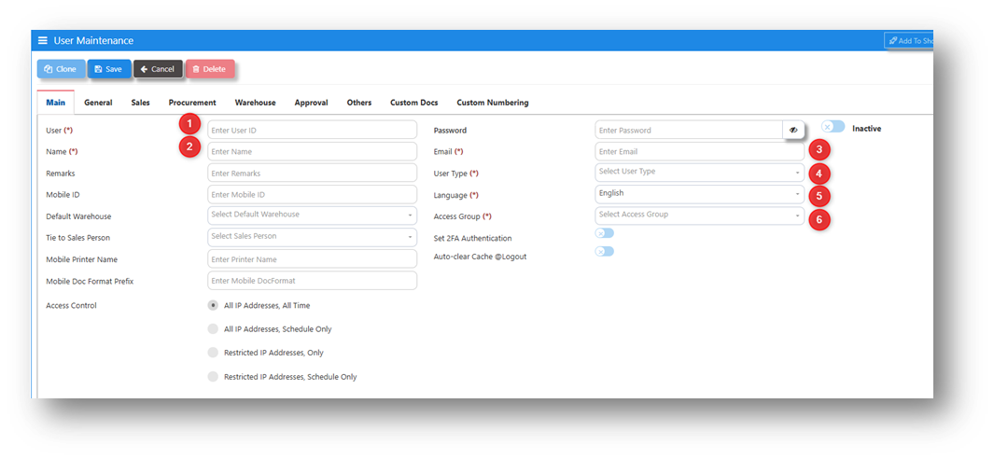Switch to the Procurement tab
994x459 pixels.
pos(192,102)
